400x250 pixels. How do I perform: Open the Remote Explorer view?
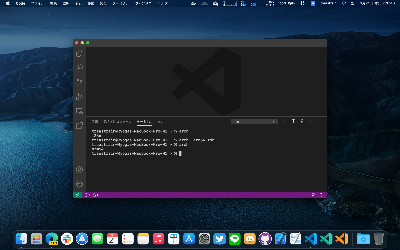79,111
